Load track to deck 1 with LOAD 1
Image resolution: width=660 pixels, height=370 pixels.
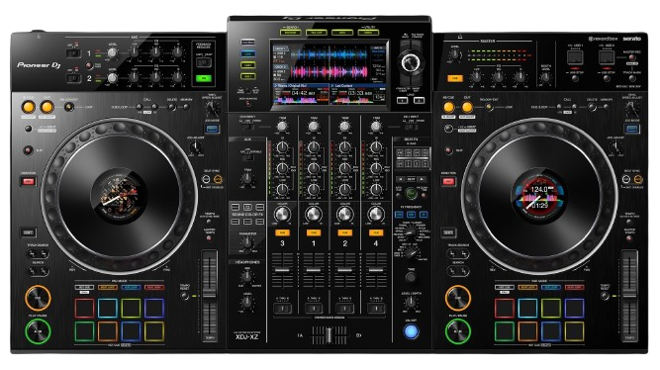click(x=402, y=101)
